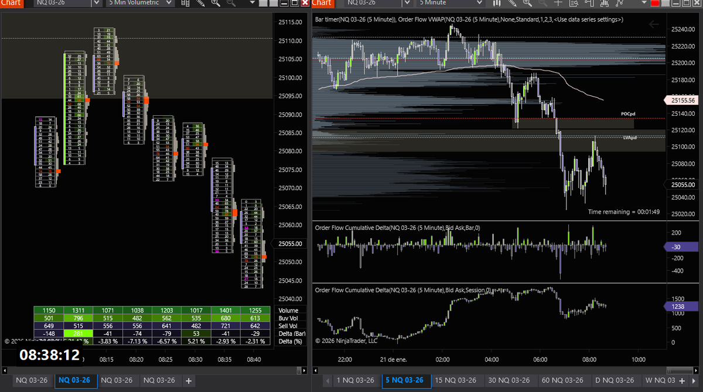The height and width of the screenshot is (392, 703).
Task: Switch to 30 NQ 03-26 tab
Action: pos(510,380)
